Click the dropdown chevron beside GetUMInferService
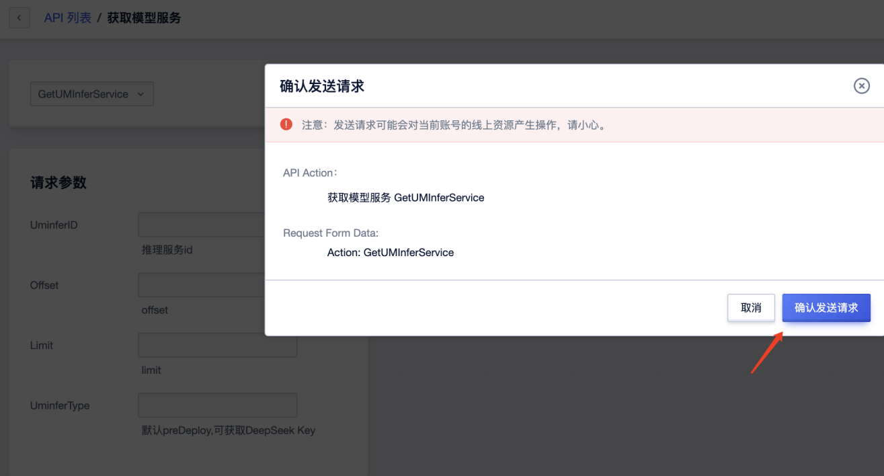The height and width of the screenshot is (476, 884). pos(141,94)
